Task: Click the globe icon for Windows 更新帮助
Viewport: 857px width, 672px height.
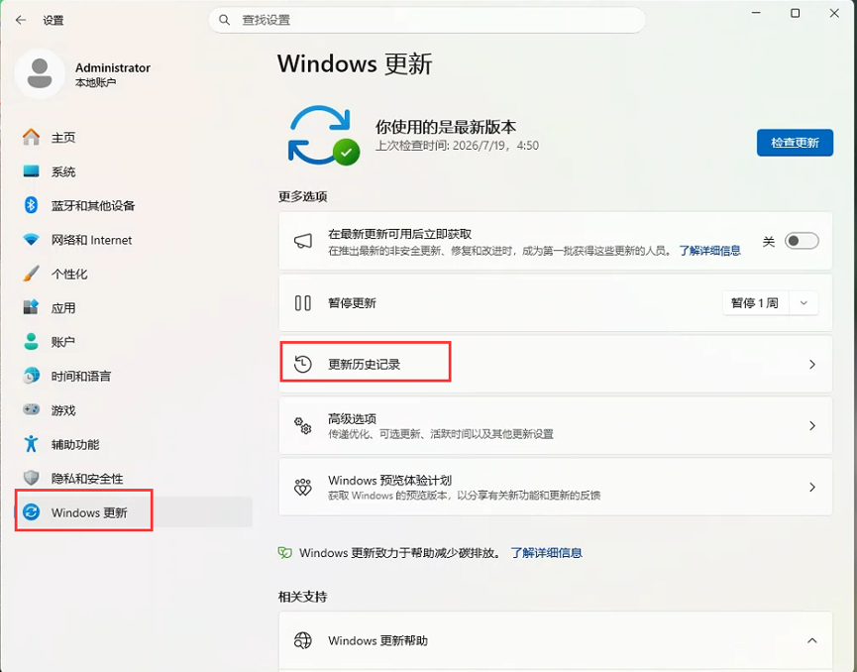Action: coord(303,640)
